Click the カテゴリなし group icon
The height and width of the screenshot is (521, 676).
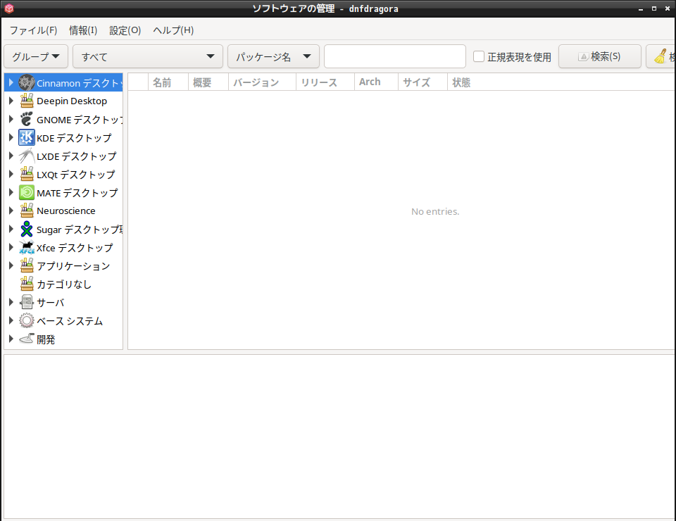tap(27, 284)
